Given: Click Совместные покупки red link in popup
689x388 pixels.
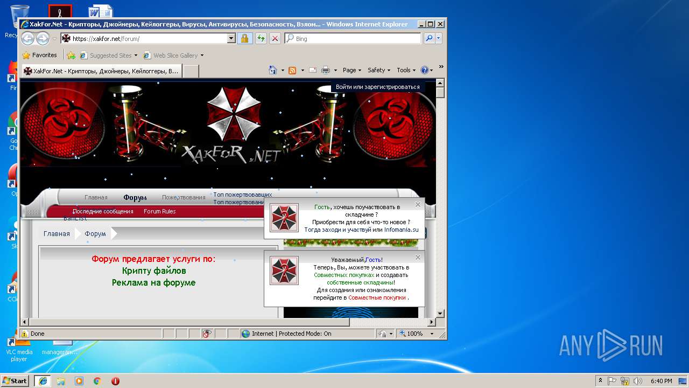Looking at the screenshot, I should (x=377, y=297).
